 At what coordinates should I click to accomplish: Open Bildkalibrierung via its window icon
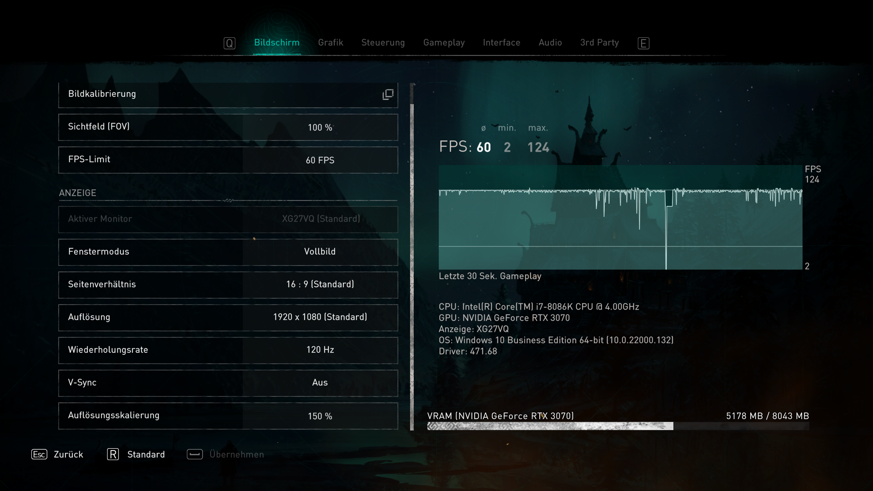[387, 94]
